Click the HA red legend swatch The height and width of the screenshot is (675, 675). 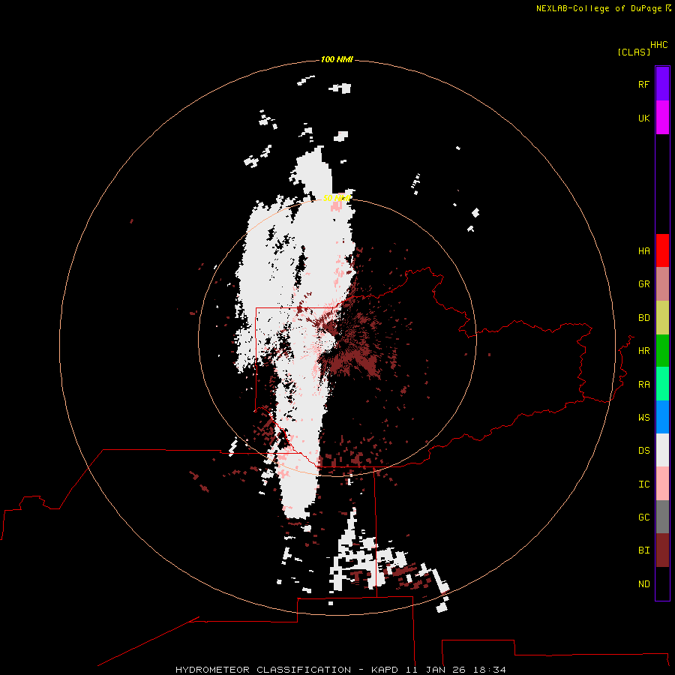pos(662,250)
